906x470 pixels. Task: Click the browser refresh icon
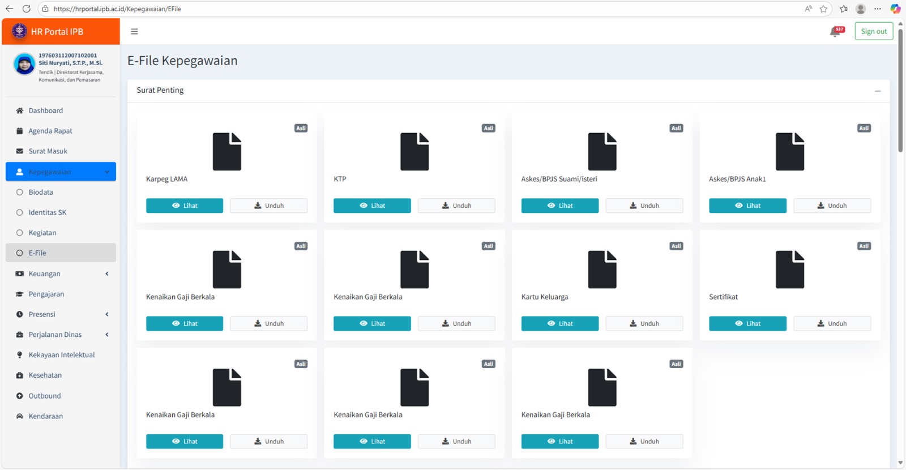(x=26, y=8)
